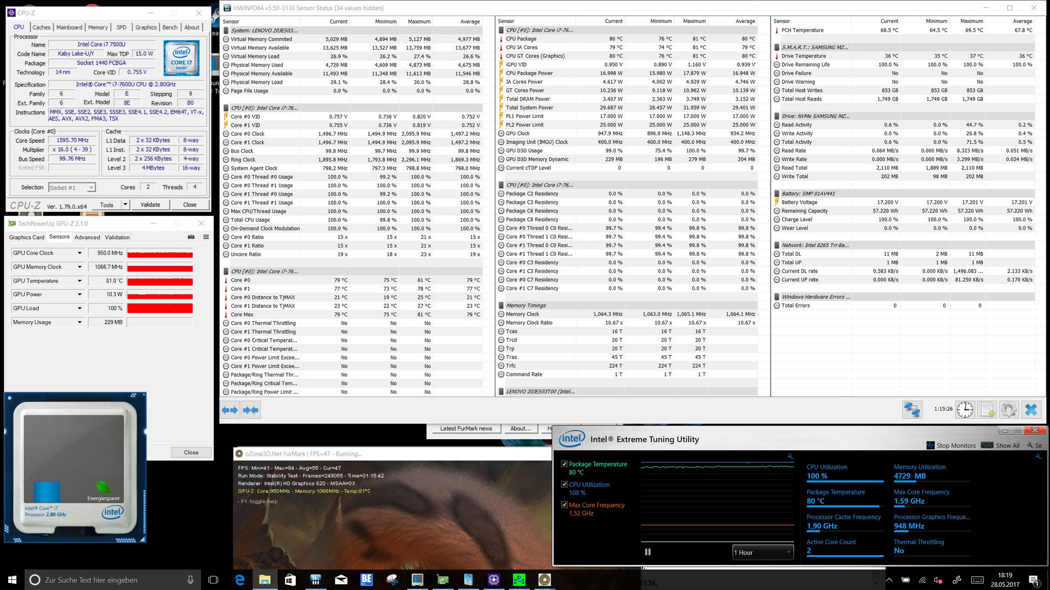
Task: Open File Explorer from taskbar
Action: click(265, 580)
